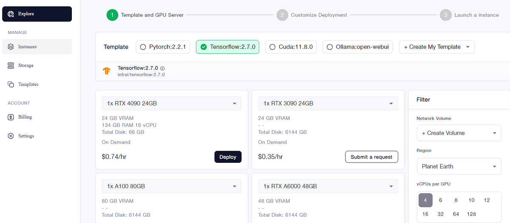Click infrai/tensorflow:2.7.0 image name

point(141,75)
